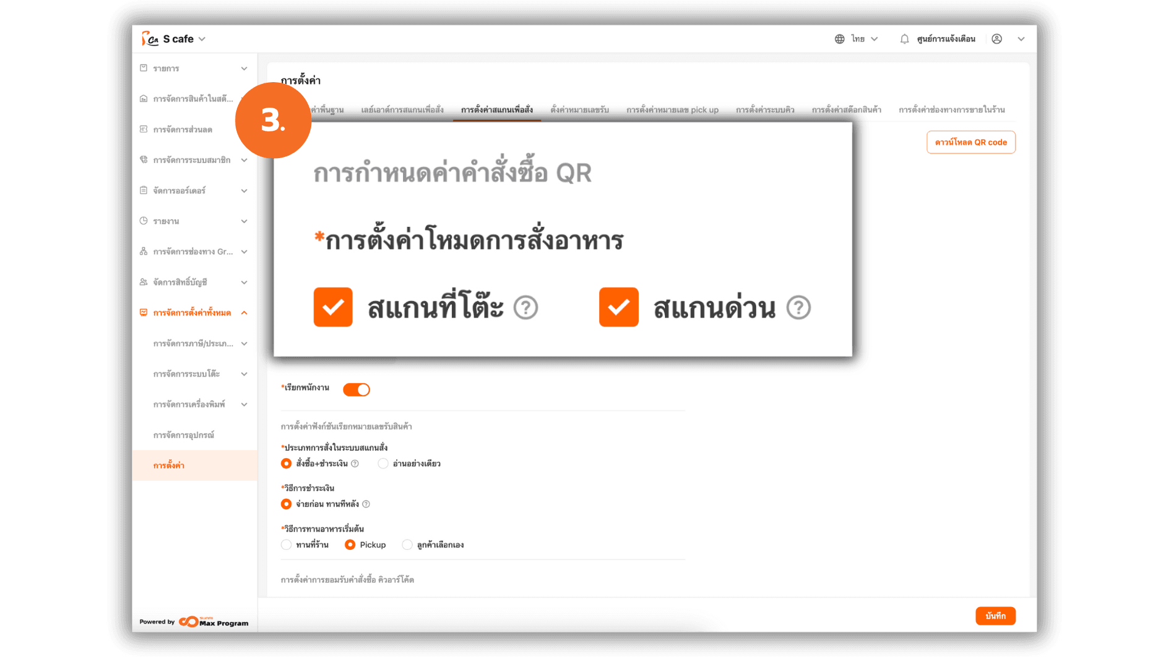The image size is (1169, 657).
Task: Open the ตั้งค่าหมายเลขรับ tab
Action: pyautogui.click(x=580, y=109)
